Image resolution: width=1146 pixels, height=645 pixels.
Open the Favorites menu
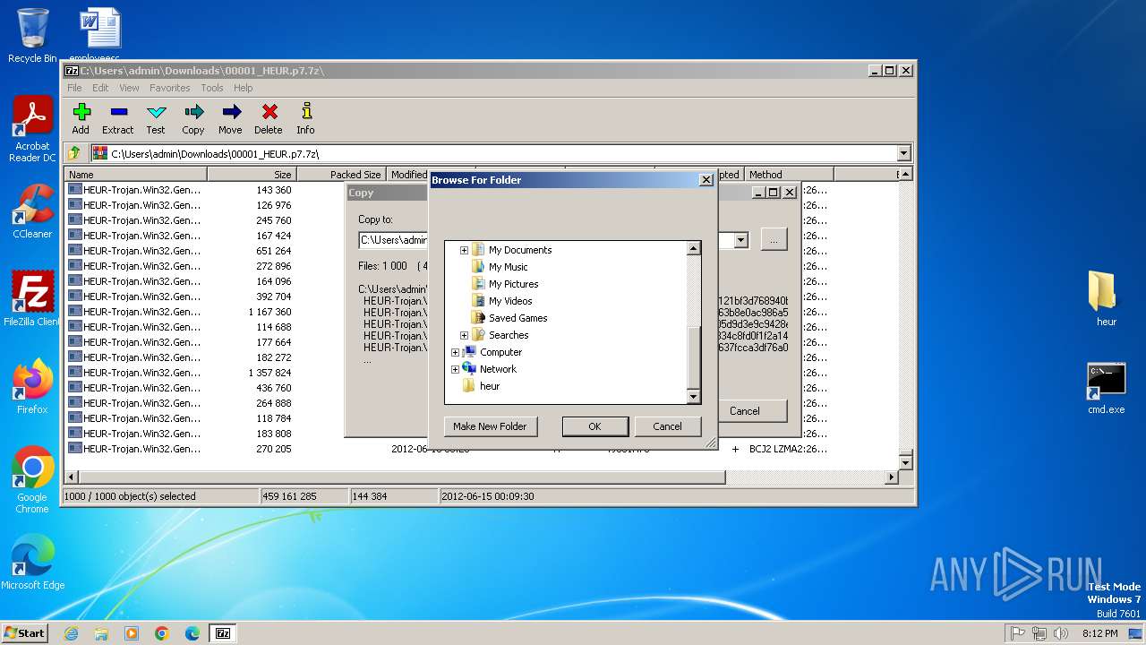tap(169, 88)
